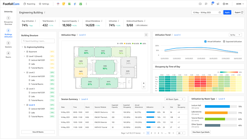Viewport: 247px width, 139px height.
Task: Open the calendar icon in date range
Action: point(220,13)
